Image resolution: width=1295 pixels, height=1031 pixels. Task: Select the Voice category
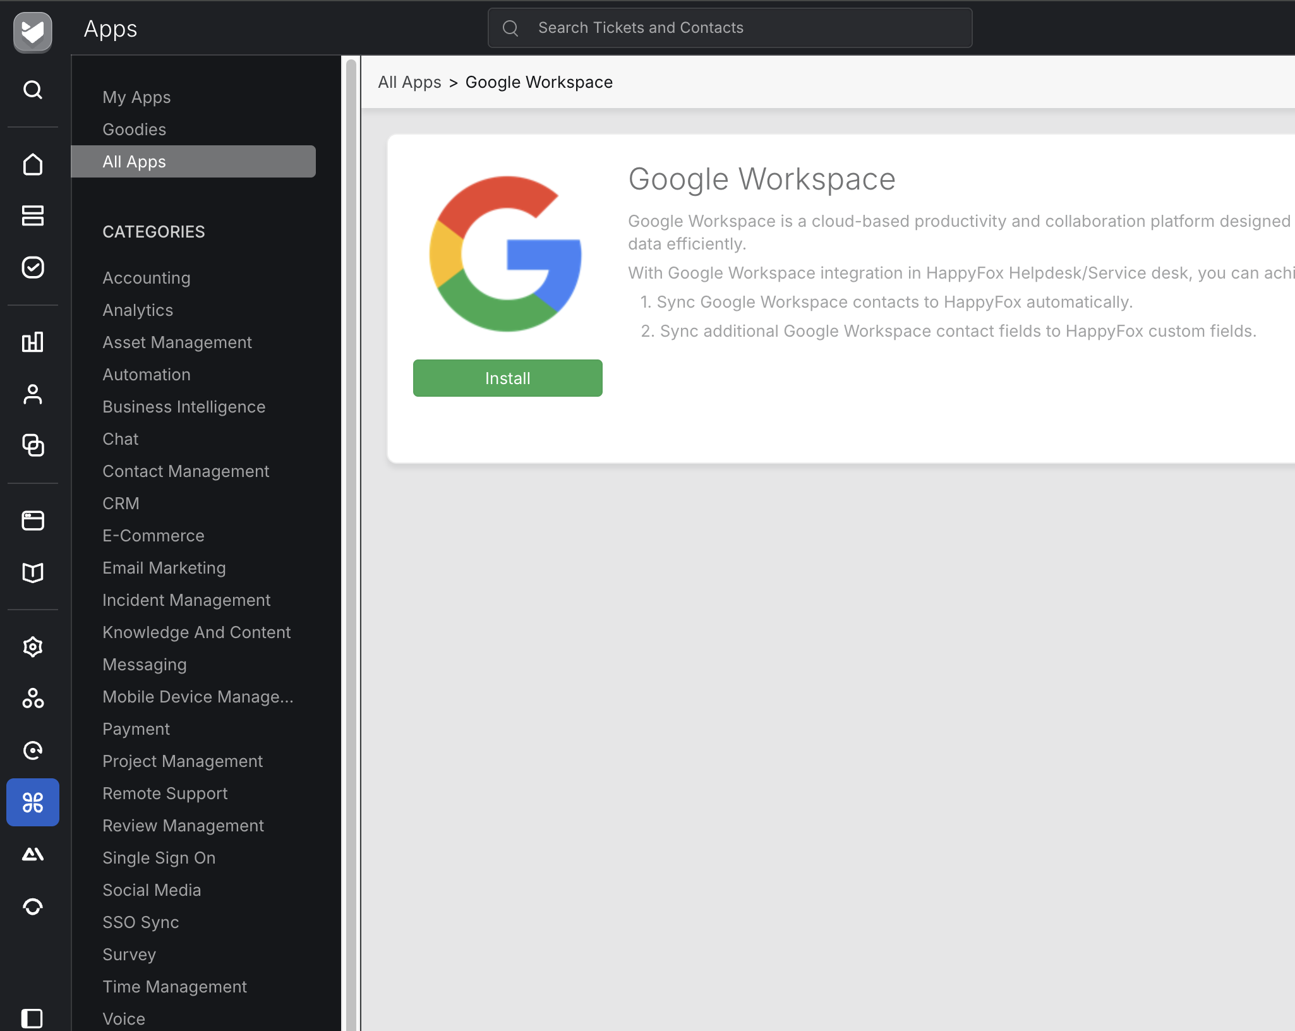[x=124, y=1019]
